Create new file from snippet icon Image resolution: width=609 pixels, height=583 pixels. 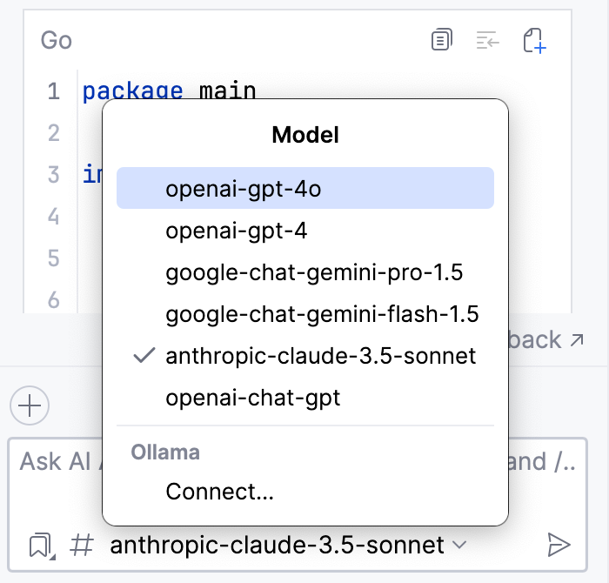coord(533,40)
